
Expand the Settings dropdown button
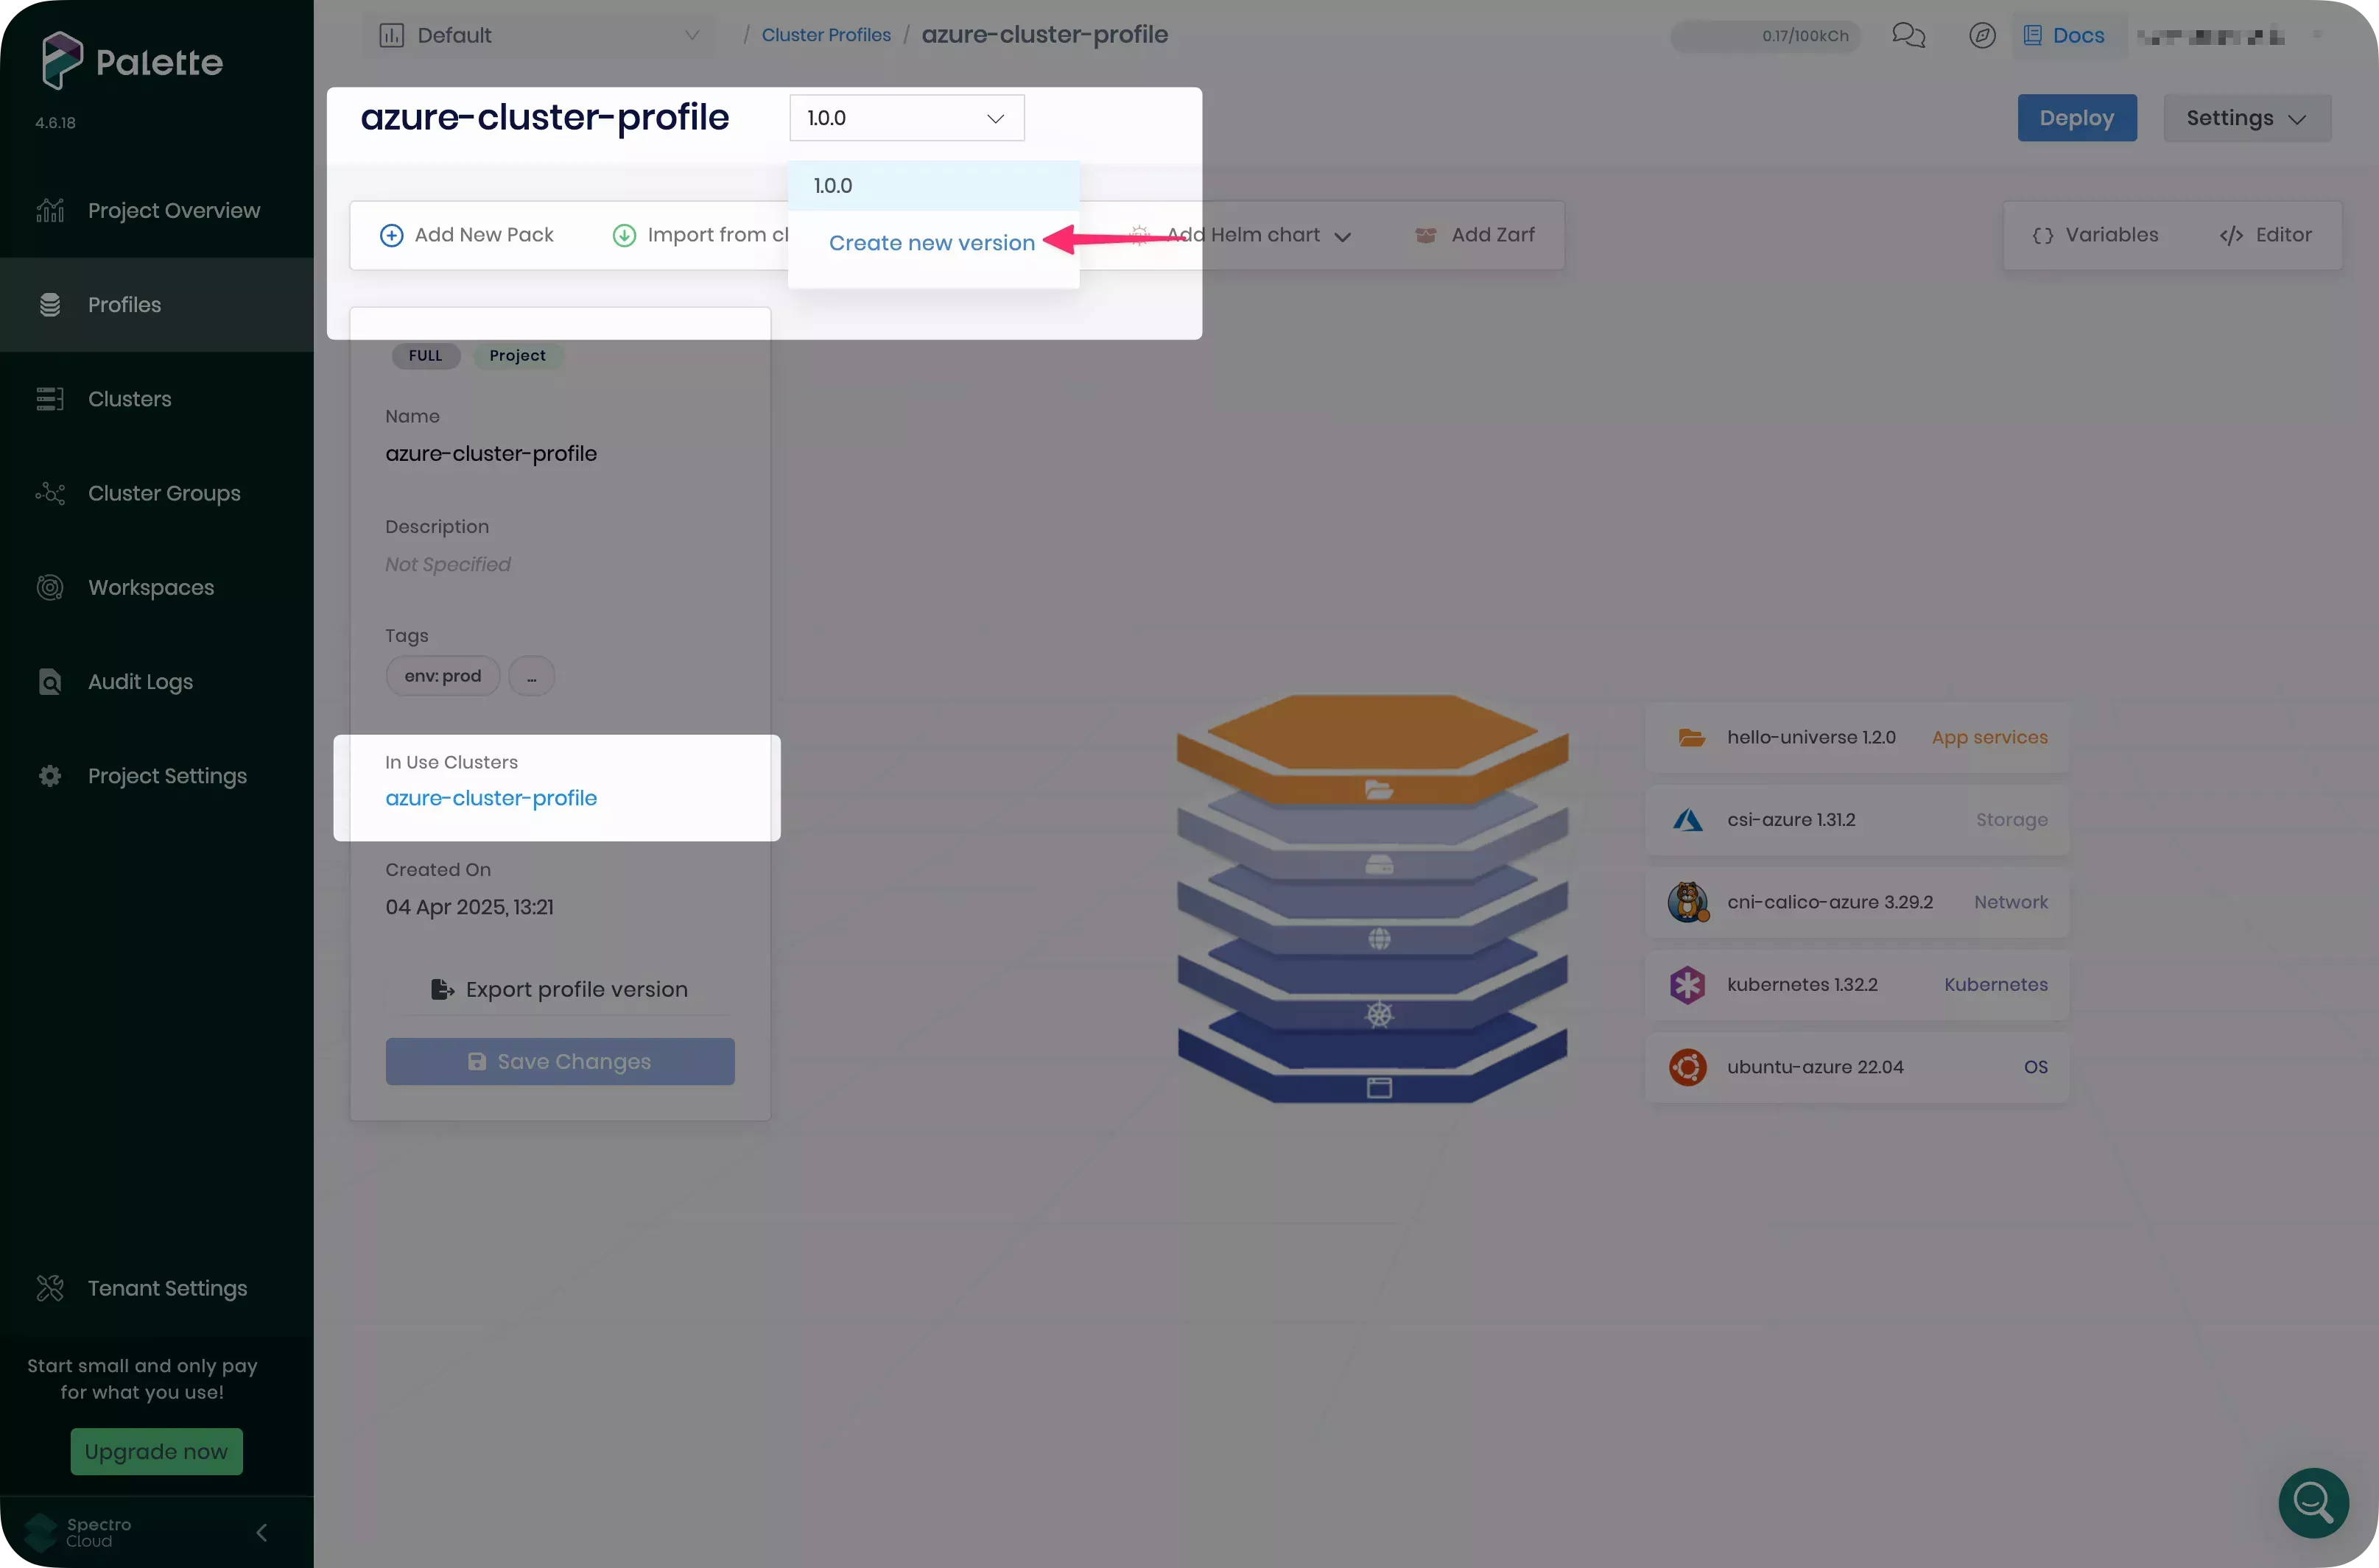pyautogui.click(x=2247, y=117)
